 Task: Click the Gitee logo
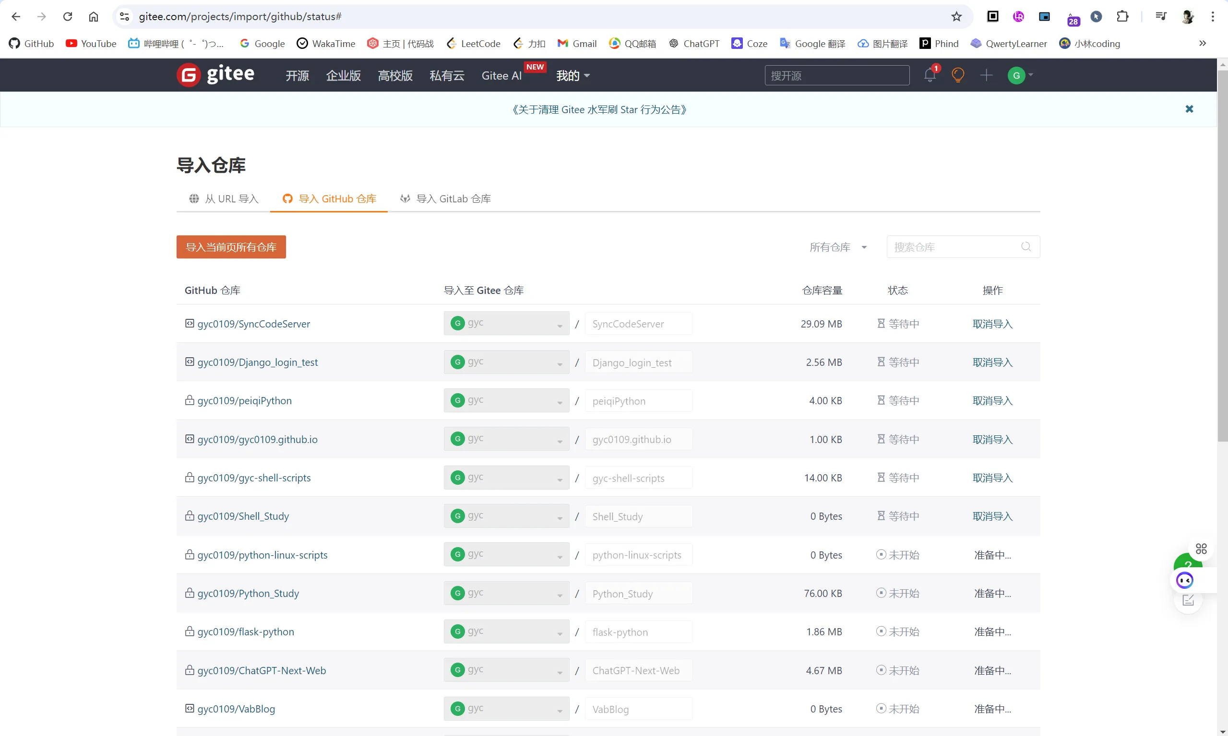(x=215, y=75)
